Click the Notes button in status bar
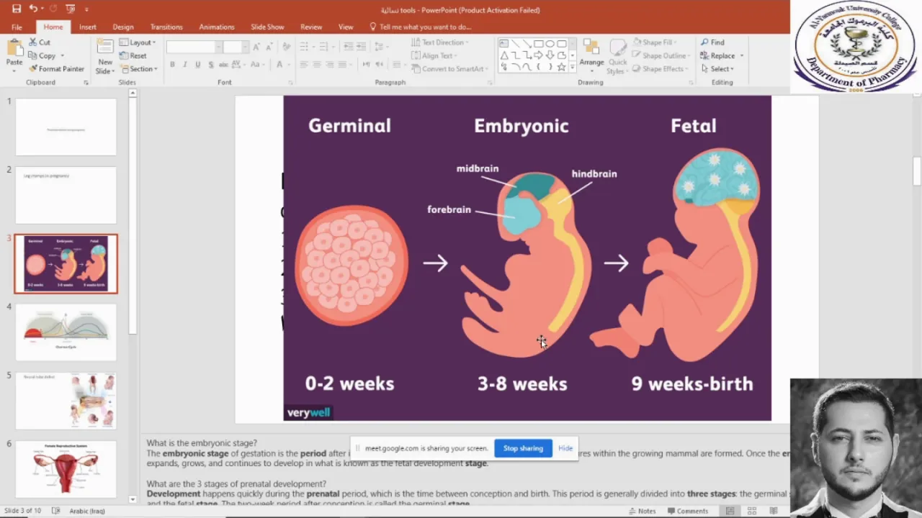The width and height of the screenshot is (922, 518). (642, 511)
